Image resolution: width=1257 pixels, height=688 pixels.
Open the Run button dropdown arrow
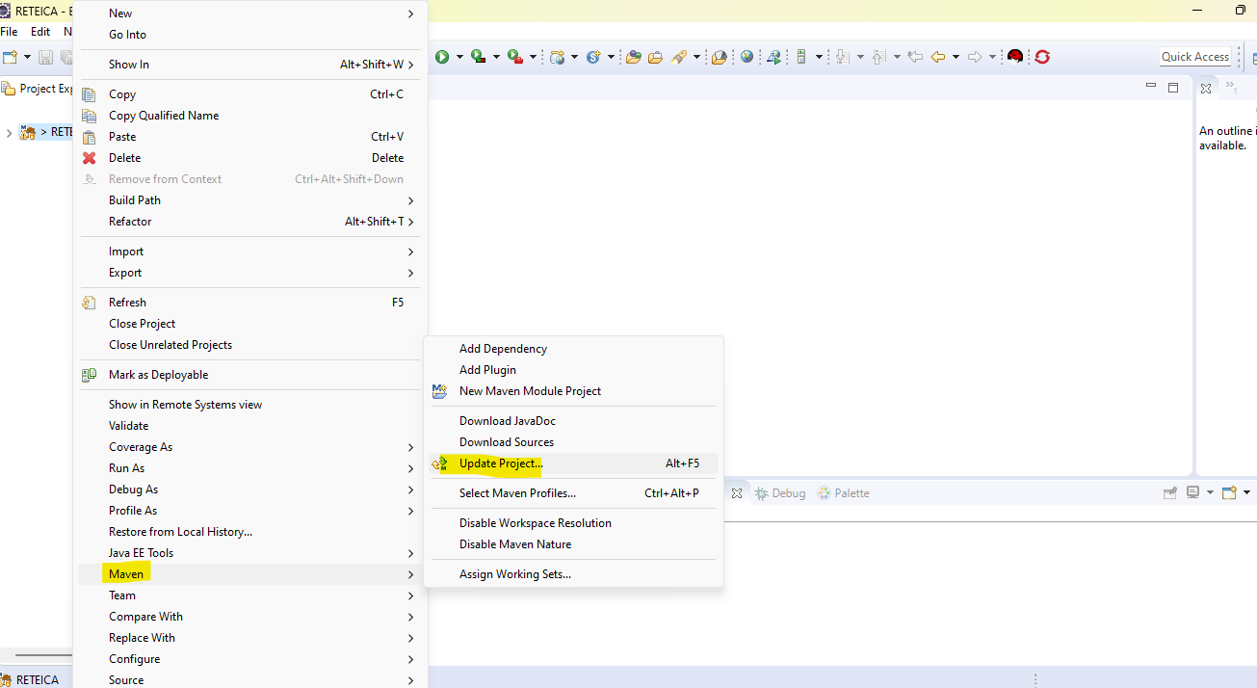point(459,57)
